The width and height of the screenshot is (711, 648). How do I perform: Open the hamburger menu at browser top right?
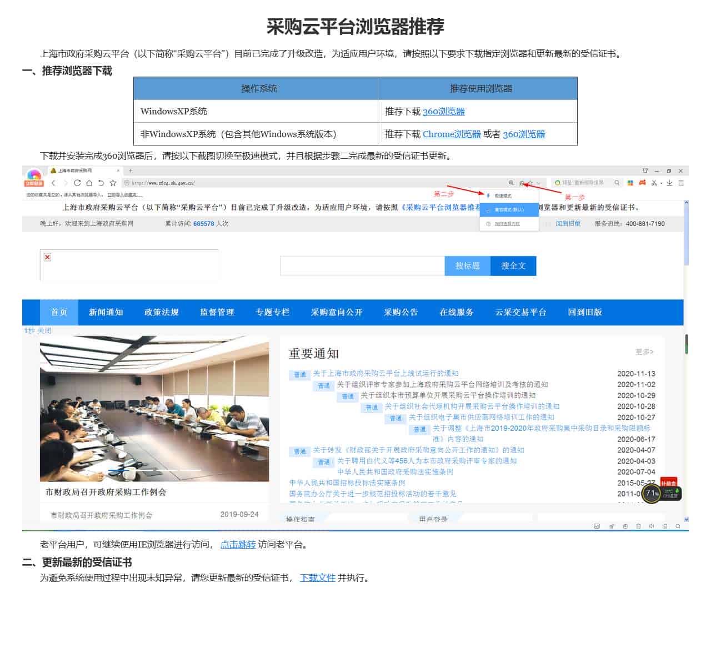click(x=680, y=183)
